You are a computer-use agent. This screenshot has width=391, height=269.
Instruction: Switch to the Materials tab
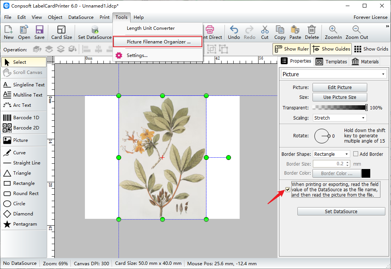click(x=365, y=61)
